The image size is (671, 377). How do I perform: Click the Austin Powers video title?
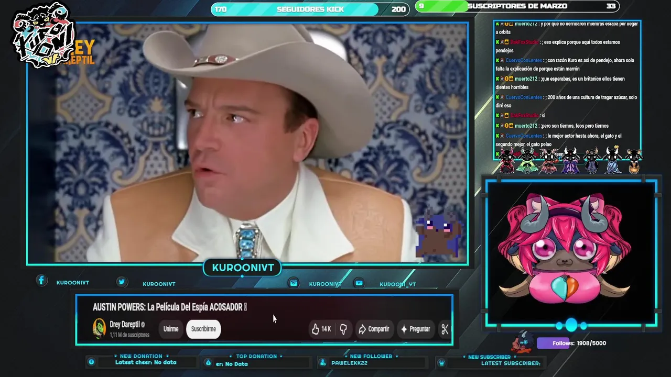(x=169, y=307)
